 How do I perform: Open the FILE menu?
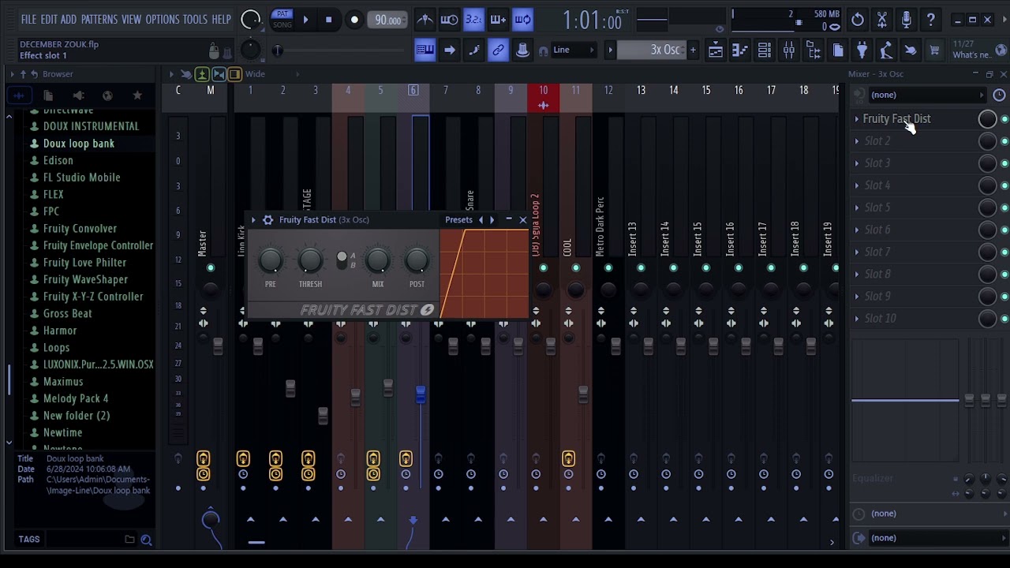tap(28, 20)
